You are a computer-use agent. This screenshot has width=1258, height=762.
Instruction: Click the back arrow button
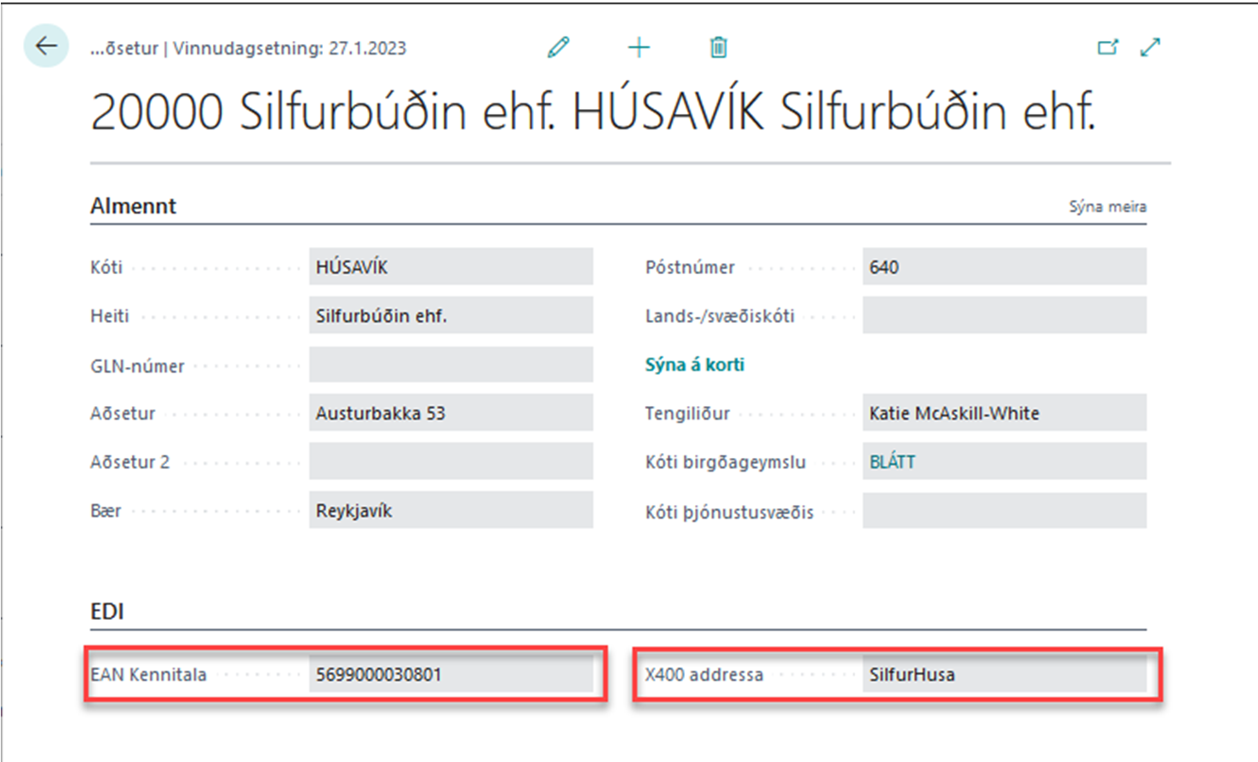(46, 46)
